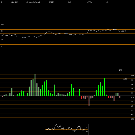
Task: Click the "20" label on MR axis
Action: (x=132, y=93)
